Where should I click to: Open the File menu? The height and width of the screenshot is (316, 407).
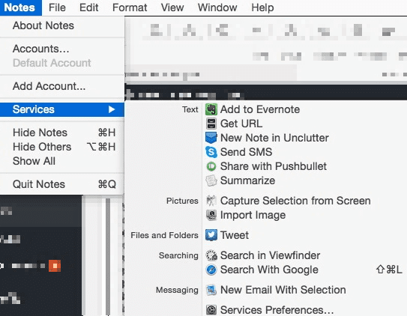[x=57, y=7]
